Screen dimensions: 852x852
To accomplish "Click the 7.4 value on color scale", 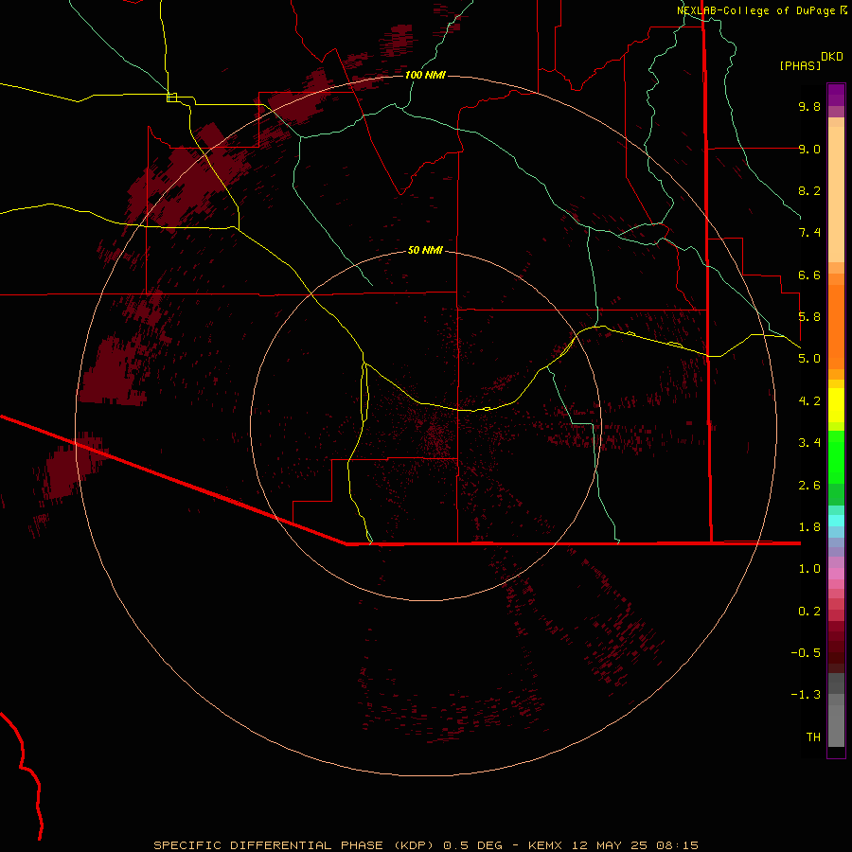I will (x=809, y=233).
